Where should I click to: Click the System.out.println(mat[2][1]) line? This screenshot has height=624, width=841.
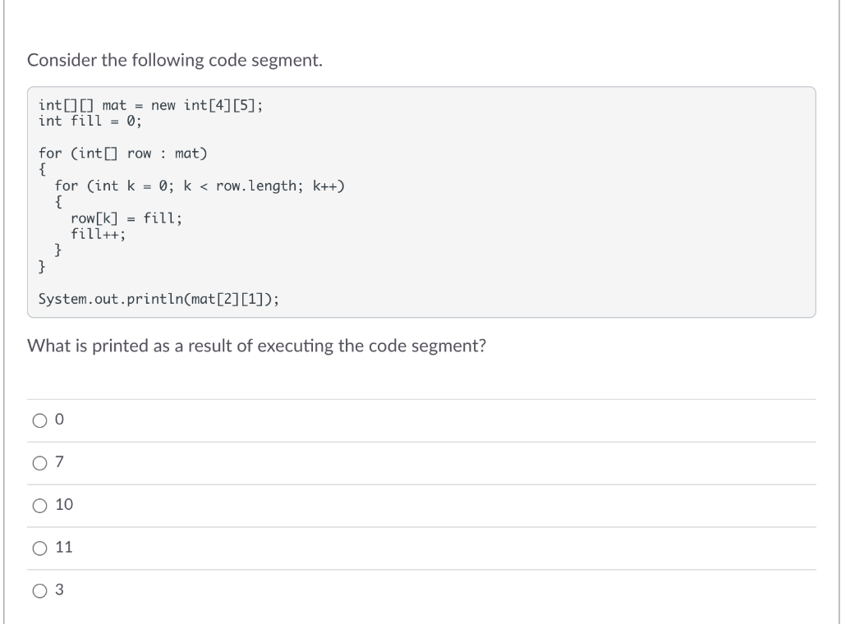(159, 299)
